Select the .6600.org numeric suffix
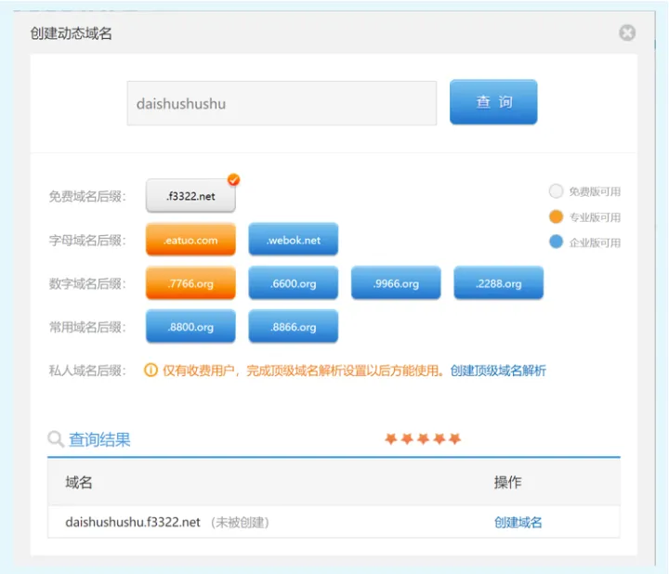 293,283
